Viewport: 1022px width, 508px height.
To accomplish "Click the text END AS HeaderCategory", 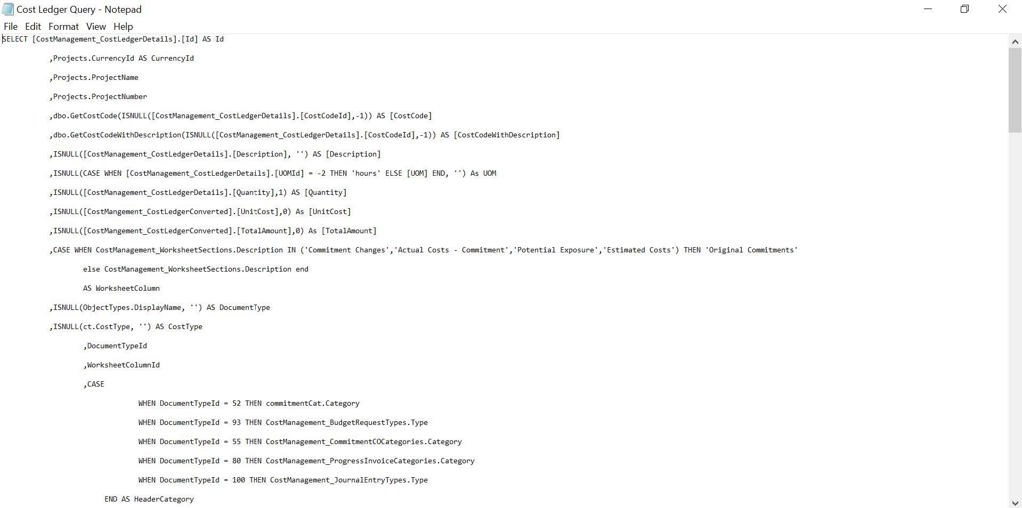I will 149,499.
